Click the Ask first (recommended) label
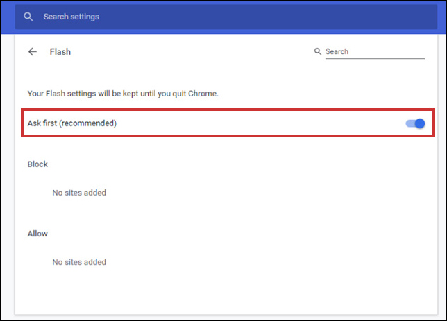This screenshot has height=321, width=447. click(72, 123)
